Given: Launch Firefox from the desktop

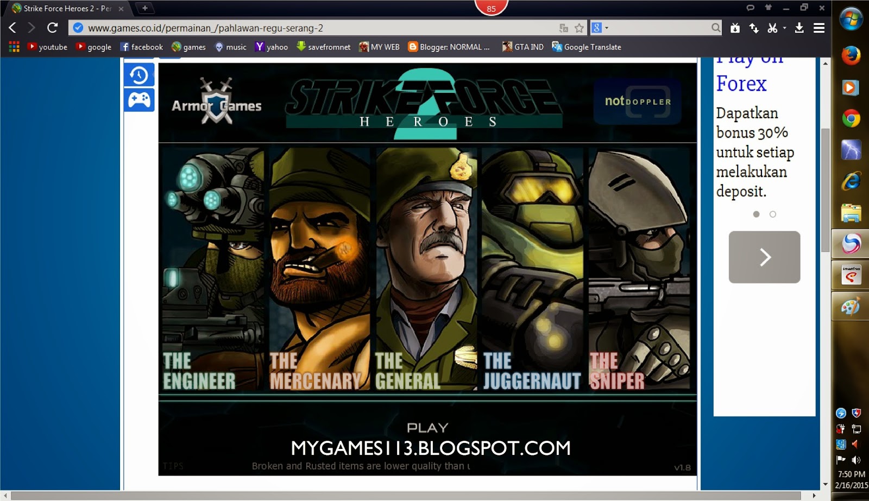Looking at the screenshot, I should 852,55.
